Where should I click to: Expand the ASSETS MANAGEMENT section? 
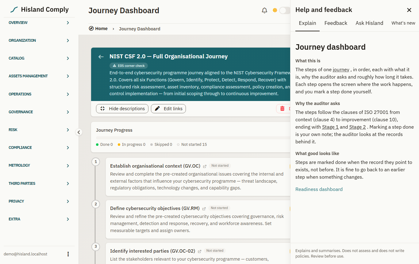39,76
